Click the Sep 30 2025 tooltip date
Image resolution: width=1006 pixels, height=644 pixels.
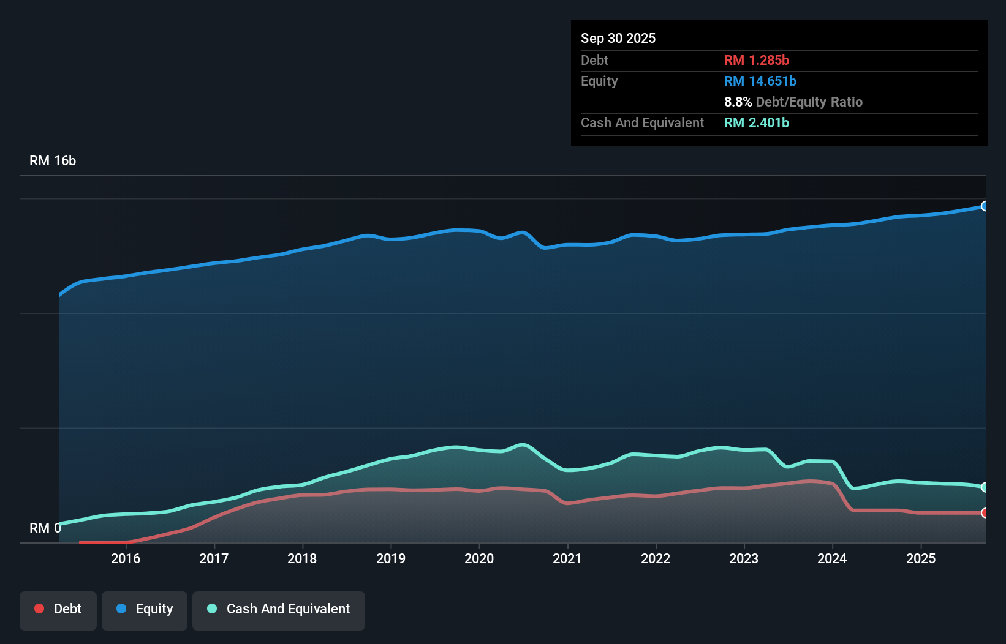pos(618,38)
